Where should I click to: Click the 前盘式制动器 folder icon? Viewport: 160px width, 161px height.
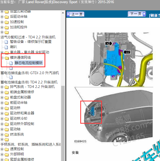point(7,98)
